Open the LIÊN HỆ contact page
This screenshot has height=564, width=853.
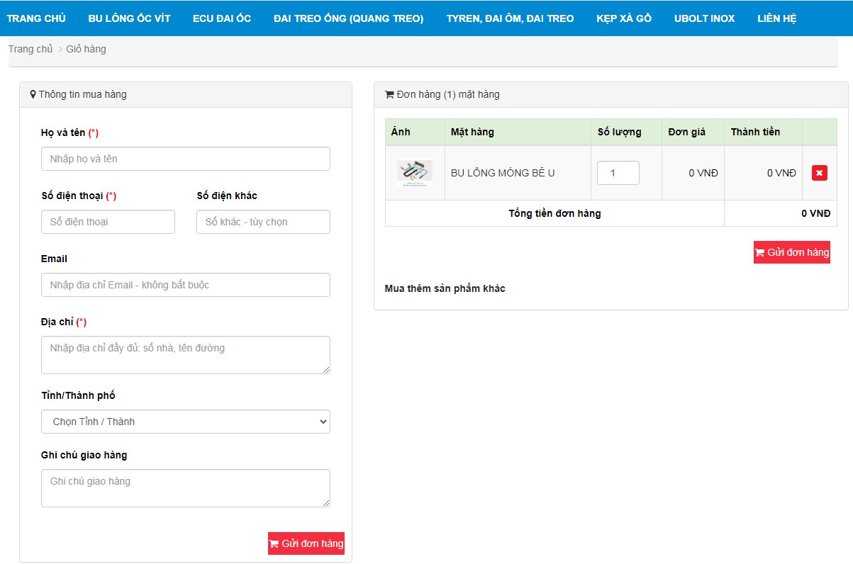(x=776, y=18)
